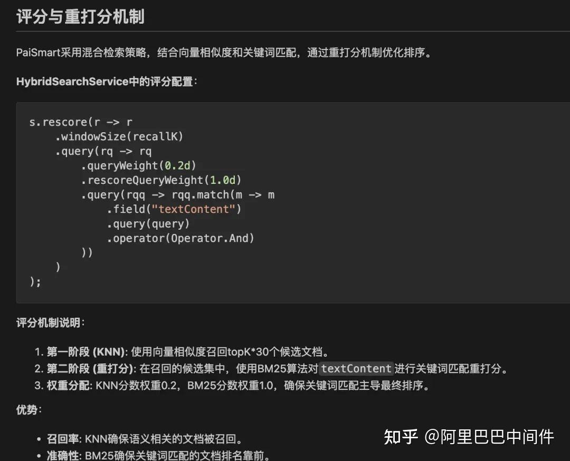Image resolution: width=570 pixels, height=461 pixels.
Task: Click the field("textContent") code line
Action: (x=174, y=209)
